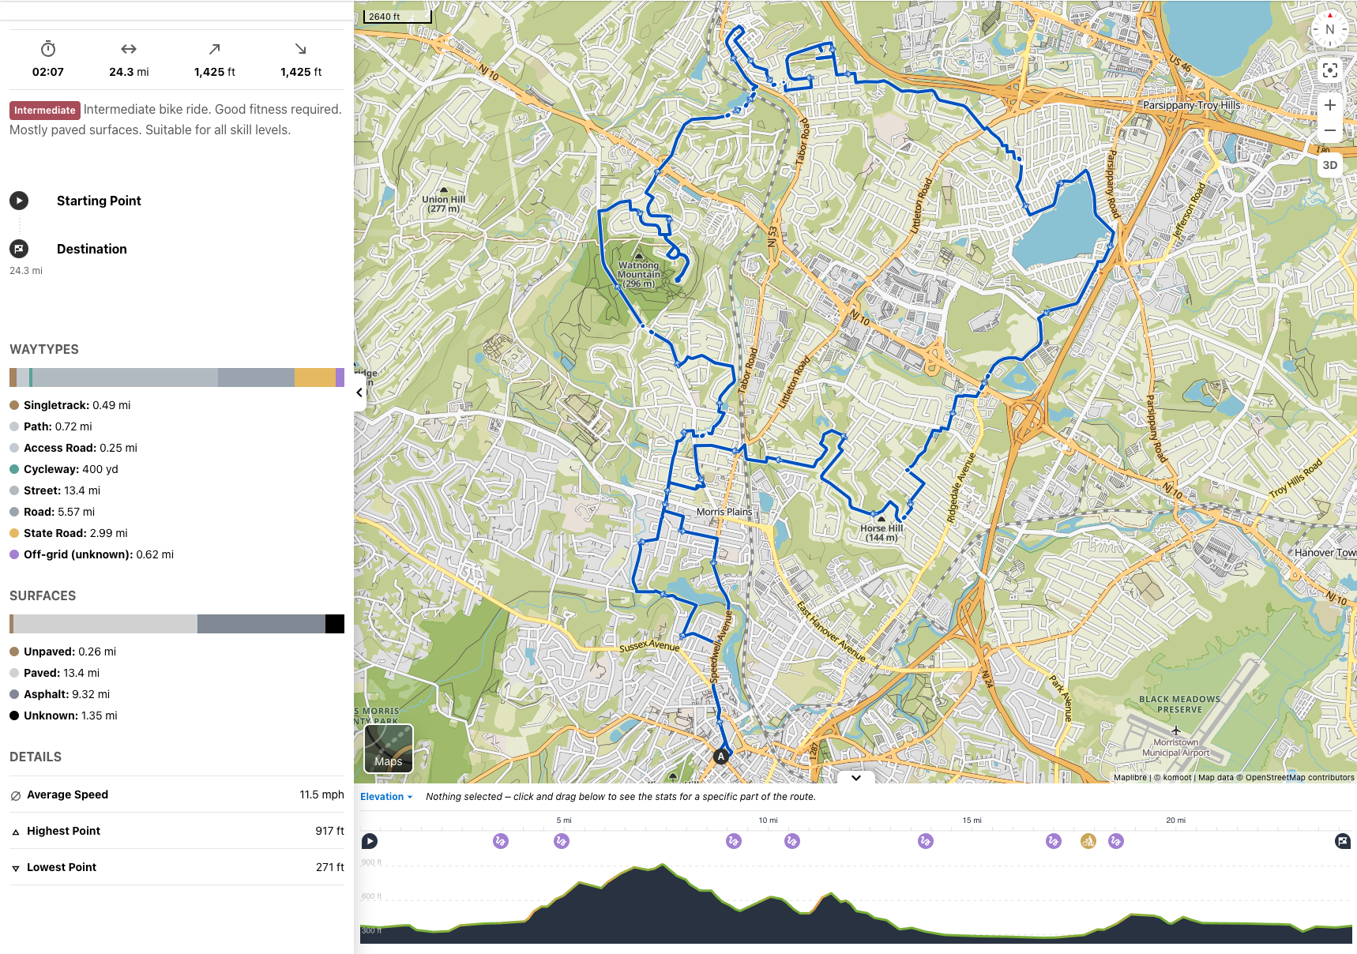This screenshot has width=1357, height=954.
Task: Click the finish flag icon on elevation timeline
Action: click(1342, 841)
